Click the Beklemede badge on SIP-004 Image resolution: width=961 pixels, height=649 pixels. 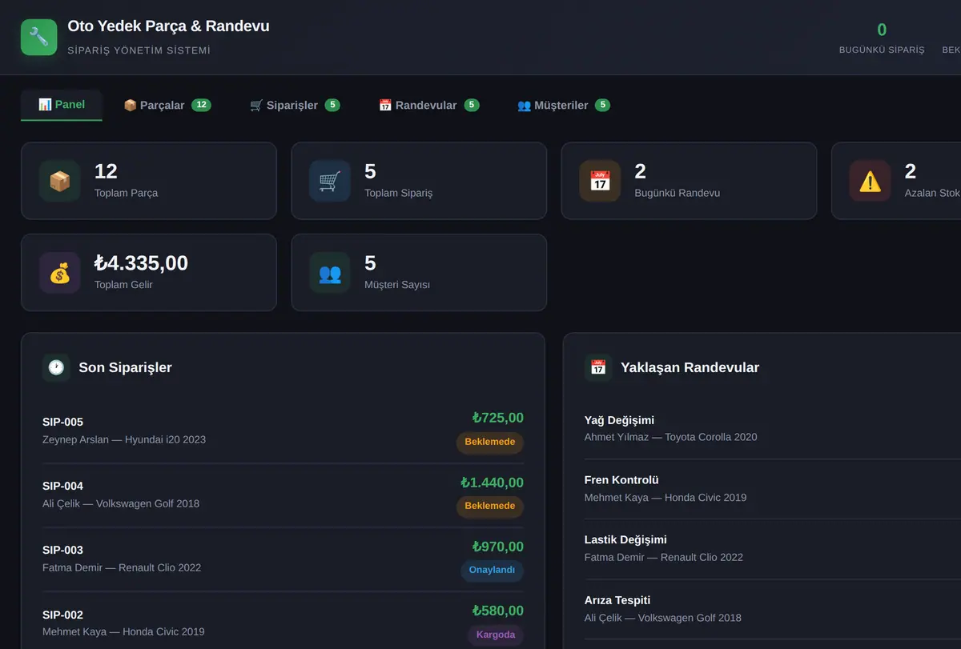[490, 506]
